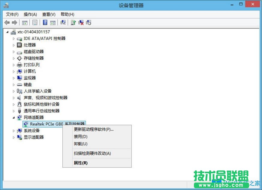This screenshot has height=190, width=262.
Task: Navigate back using the left arrow icon
Action: coord(7,22)
